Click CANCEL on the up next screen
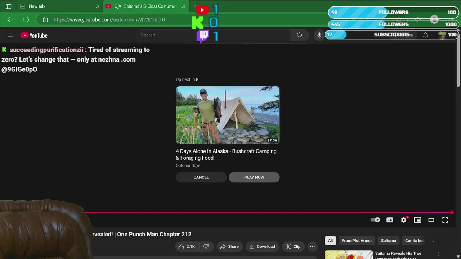This screenshot has width=461, height=259. coord(201,177)
